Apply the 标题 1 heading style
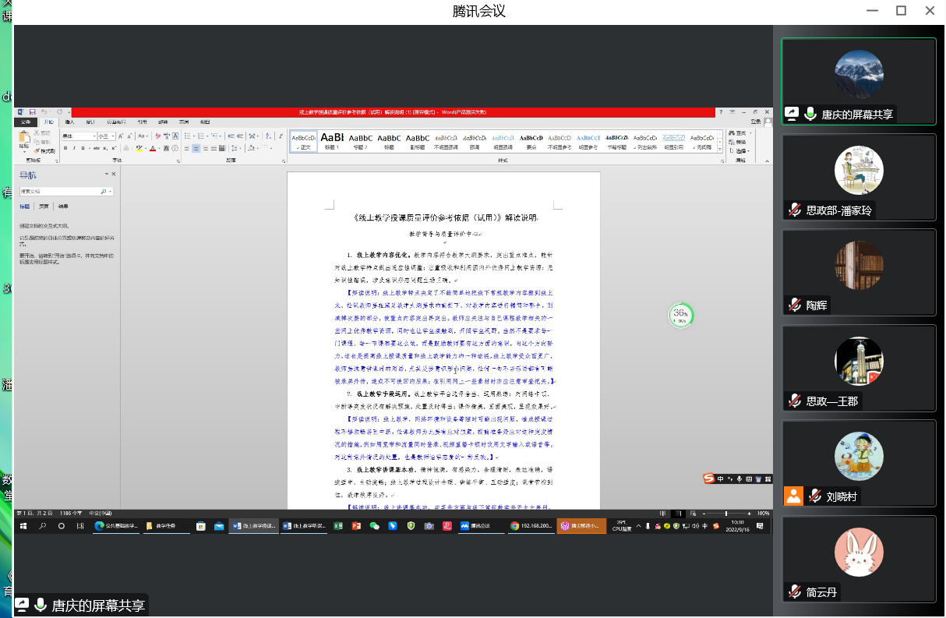This screenshot has width=946, height=618. pos(332,140)
